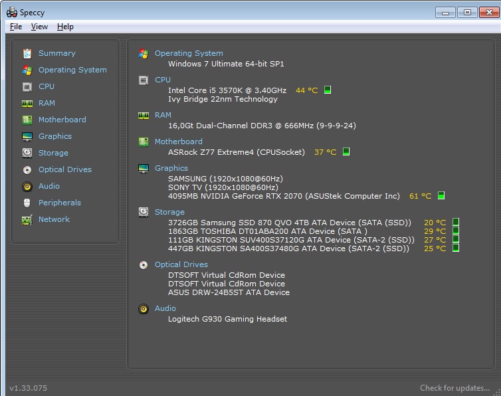The width and height of the screenshot is (501, 396).
Task: Click the temperature indicator for KINGSTON SUV400S37120G
Action: pyautogui.click(x=456, y=239)
